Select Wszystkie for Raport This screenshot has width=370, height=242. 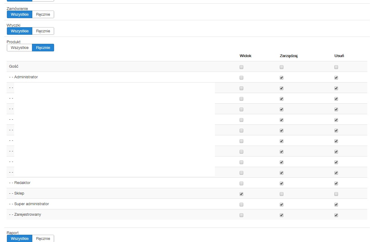coord(20,238)
